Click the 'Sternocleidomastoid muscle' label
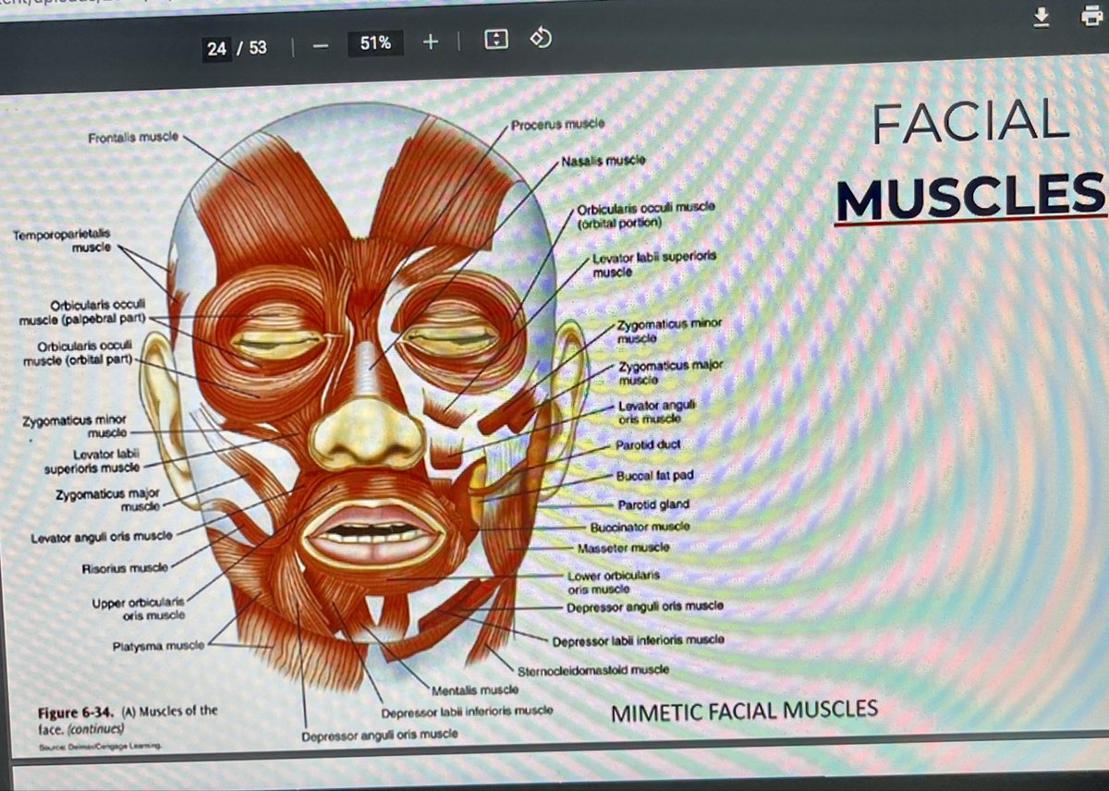Image resolution: width=1109 pixels, height=791 pixels. pos(593,670)
